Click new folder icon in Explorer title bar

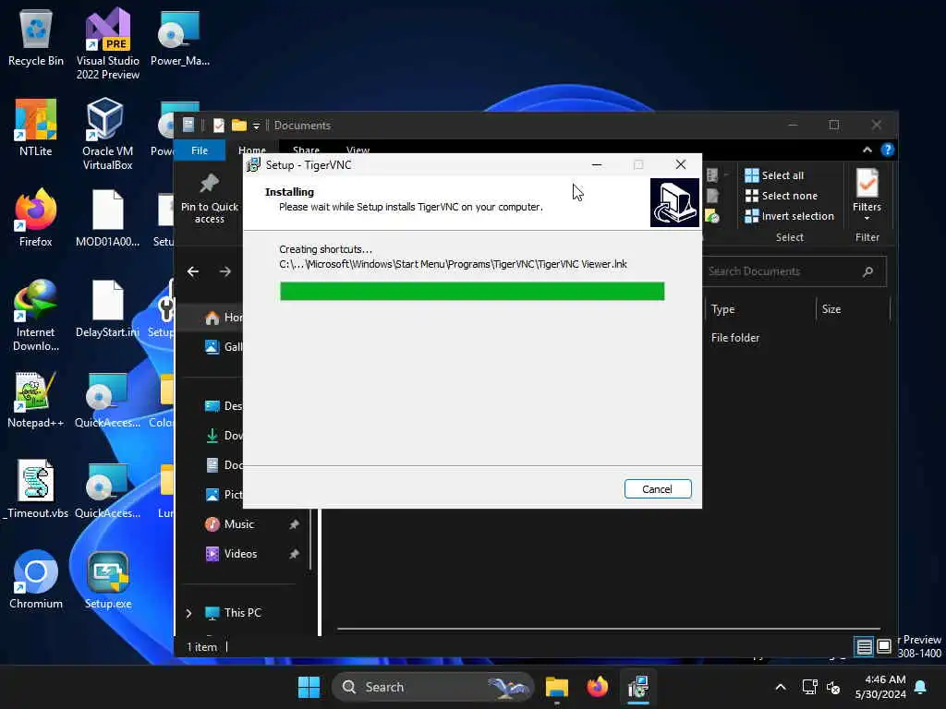tap(239, 126)
